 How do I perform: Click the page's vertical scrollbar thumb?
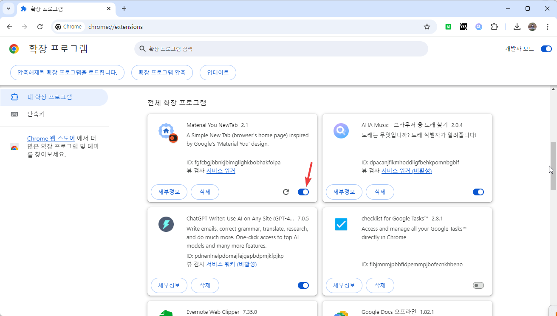(x=553, y=166)
